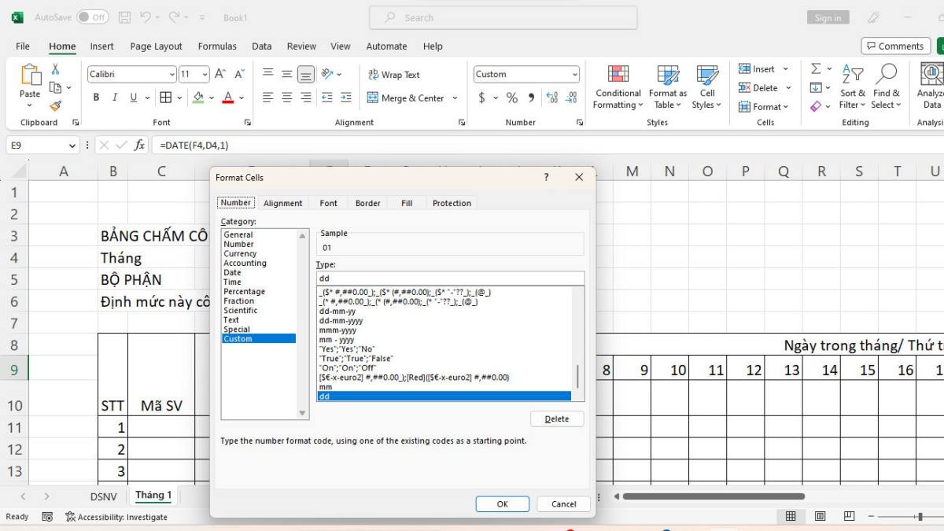This screenshot has width=944, height=531.
Task: Click the Format Painter brush icon
Action: pyautogui.click(x=55, y=106)
